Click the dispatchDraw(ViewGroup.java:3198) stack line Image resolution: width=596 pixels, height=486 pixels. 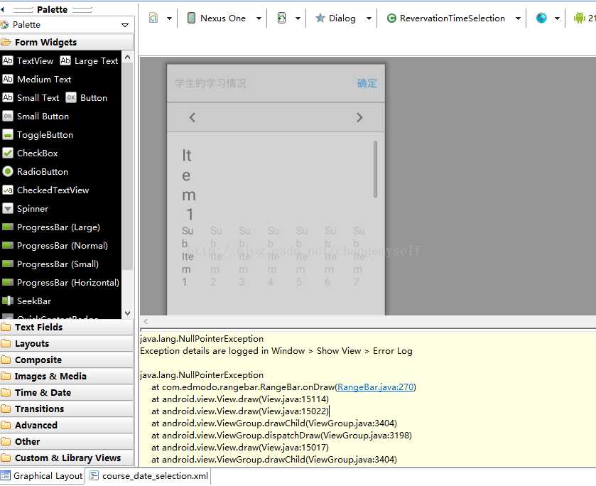point(281,436)
